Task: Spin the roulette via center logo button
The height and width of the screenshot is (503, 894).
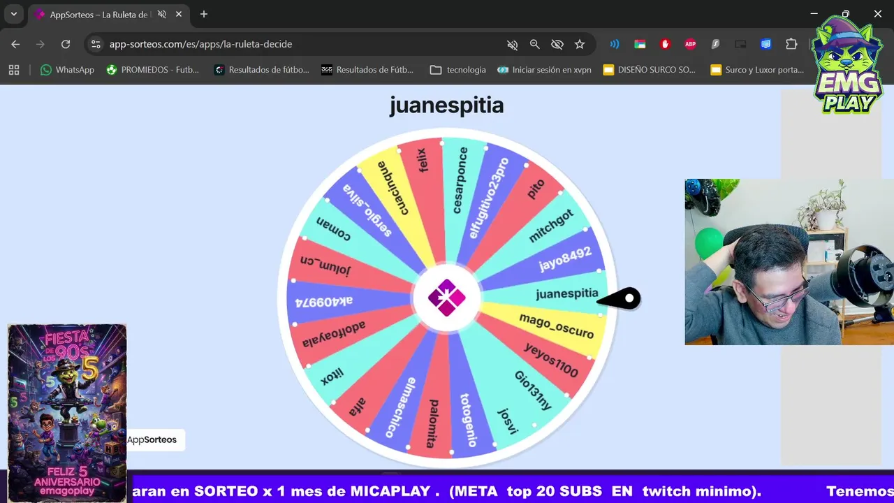Action: (x=447, y=298)
